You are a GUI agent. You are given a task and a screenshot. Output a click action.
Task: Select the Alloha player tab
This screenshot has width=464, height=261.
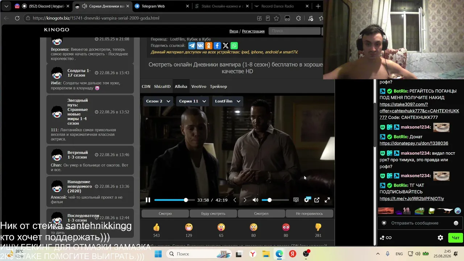click(x=181, y=87)
